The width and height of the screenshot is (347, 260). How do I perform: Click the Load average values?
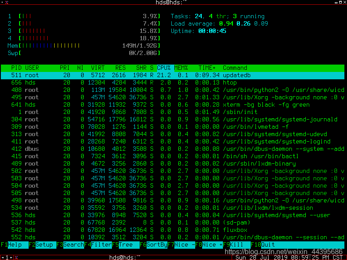(243, 23)
